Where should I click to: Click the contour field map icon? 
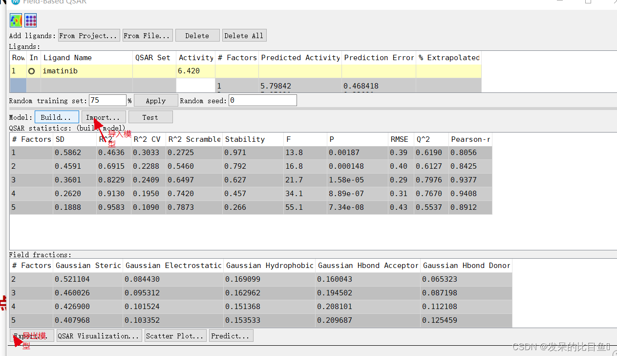(x=16, y=20)
